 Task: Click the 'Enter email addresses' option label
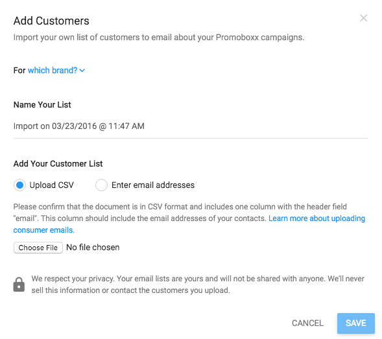click(153, 185)
